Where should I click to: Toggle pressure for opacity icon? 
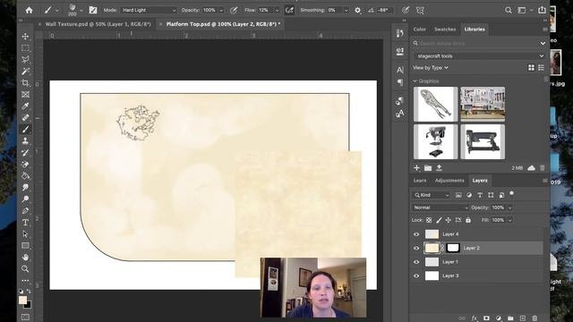click(234, 10)
